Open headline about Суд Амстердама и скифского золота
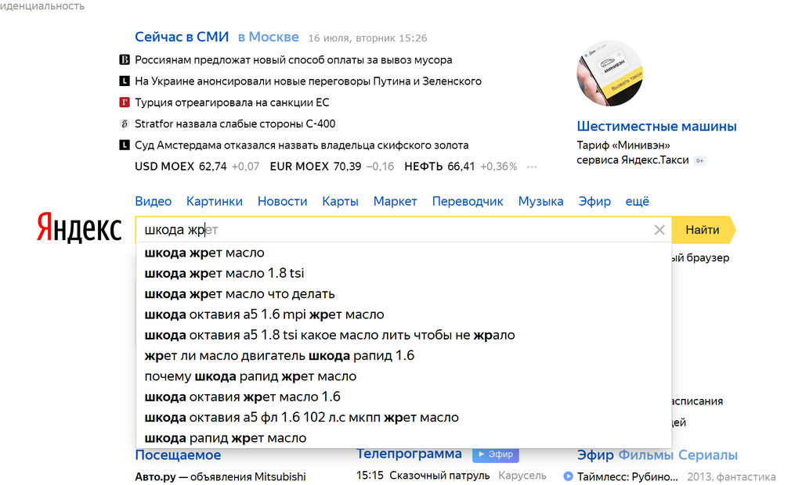Viewport: 802px width, 485px height. pyautogui.click(x=302, y=145)
